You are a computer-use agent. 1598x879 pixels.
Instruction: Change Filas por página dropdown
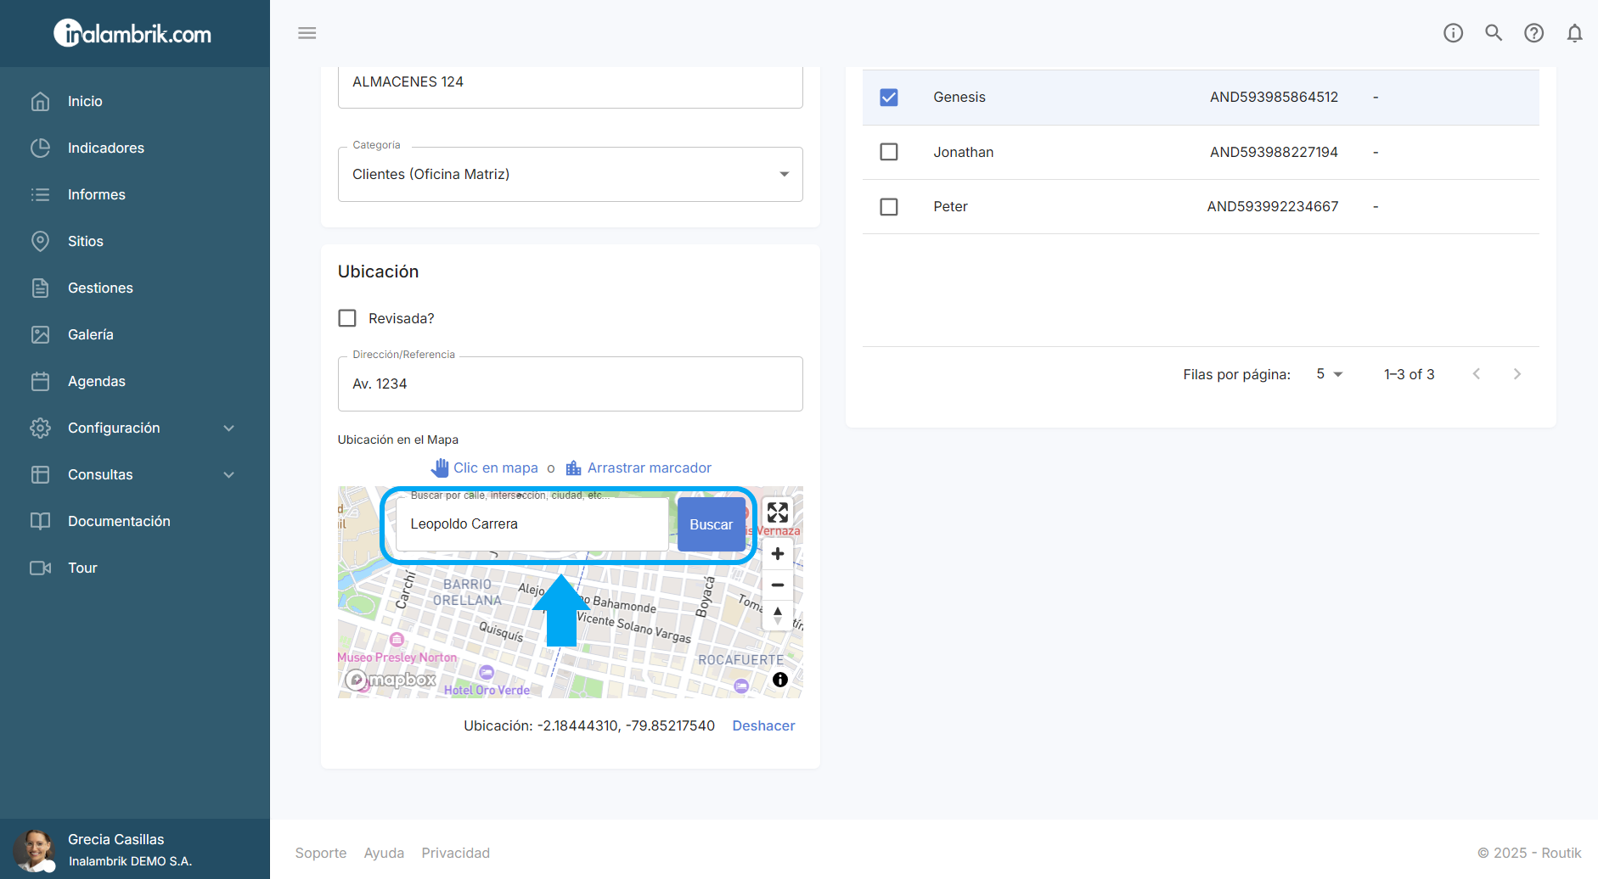point(1330,374)
